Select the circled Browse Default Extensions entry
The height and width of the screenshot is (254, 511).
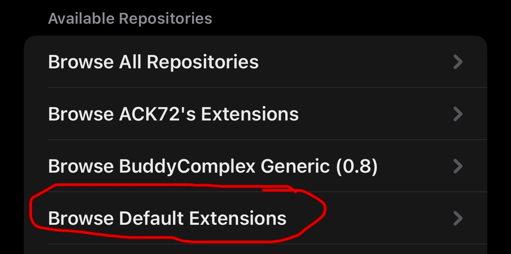point(167,218)
